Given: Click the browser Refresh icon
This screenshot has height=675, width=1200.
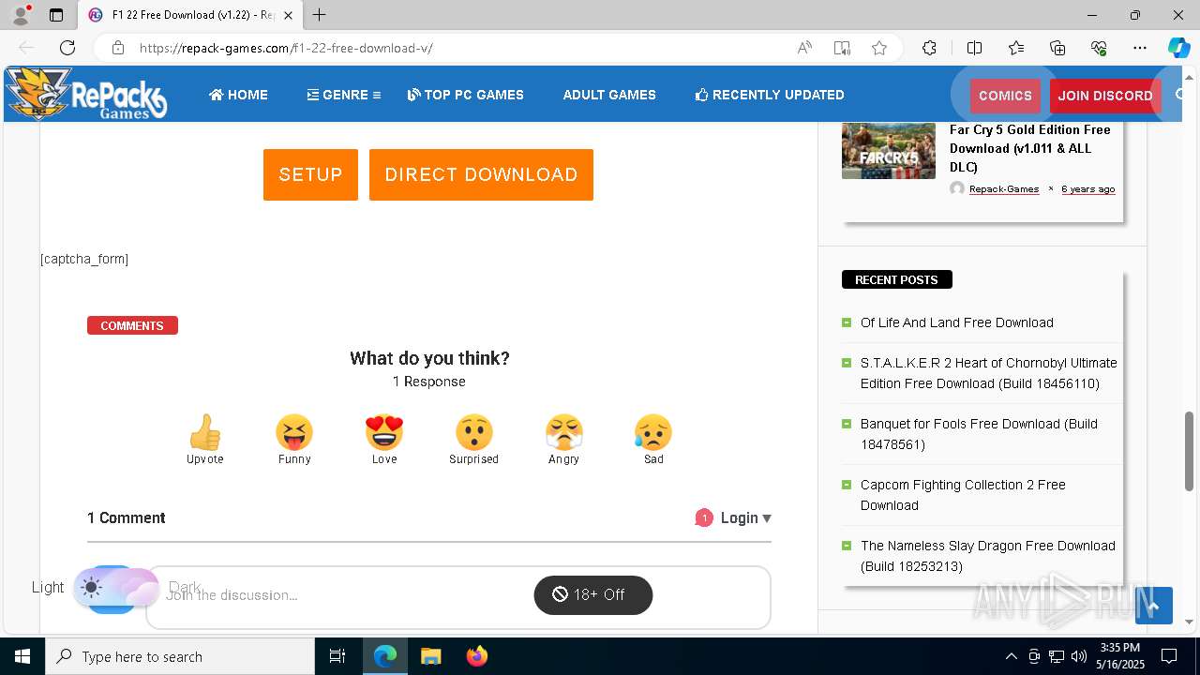Looking at the screenshot, I should (x=67, y=48).
